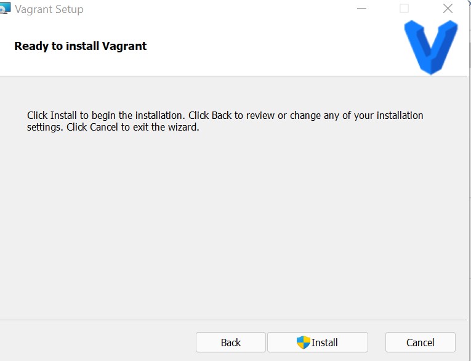This screenshot has width=471, height=361.
Task: Click the installer icon in title bar
Action: coord(6,9)
